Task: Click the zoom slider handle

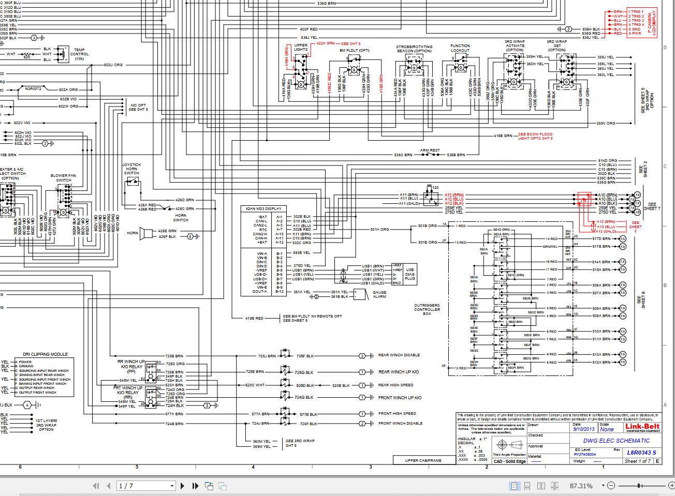Action: coord(638,486)
